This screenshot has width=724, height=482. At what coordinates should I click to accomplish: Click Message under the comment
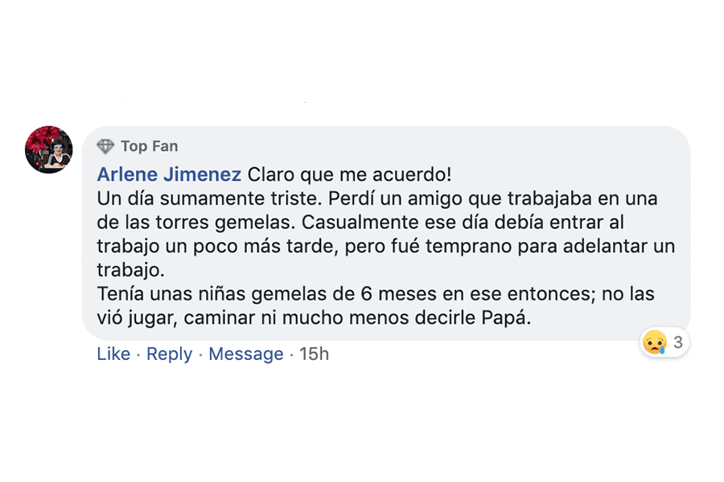click(x=246, y=354)
